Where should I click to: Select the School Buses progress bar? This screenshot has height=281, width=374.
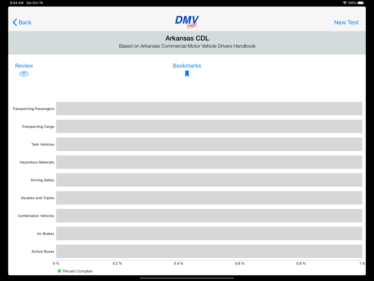[x=209, y=251]
